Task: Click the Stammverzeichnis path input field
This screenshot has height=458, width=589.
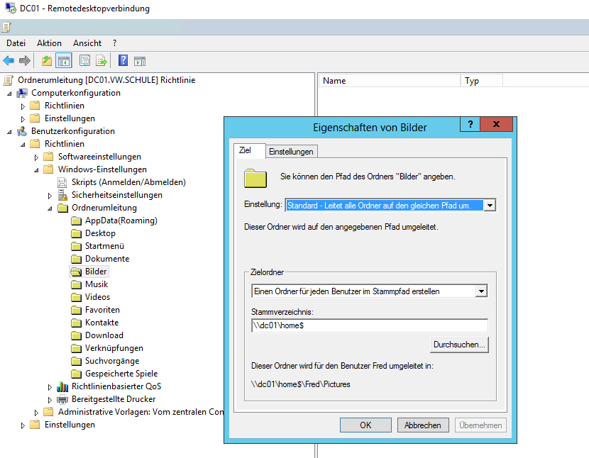Action: coord(369,325)
